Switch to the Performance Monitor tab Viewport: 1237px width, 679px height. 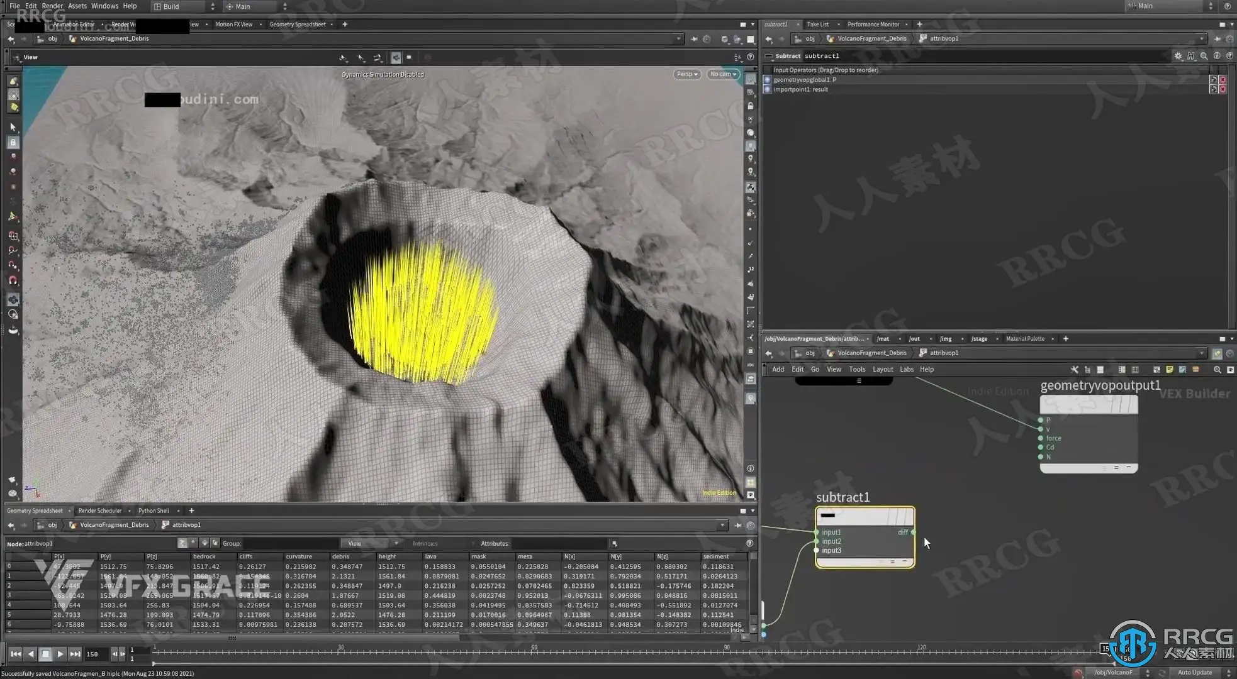[873, 25]
